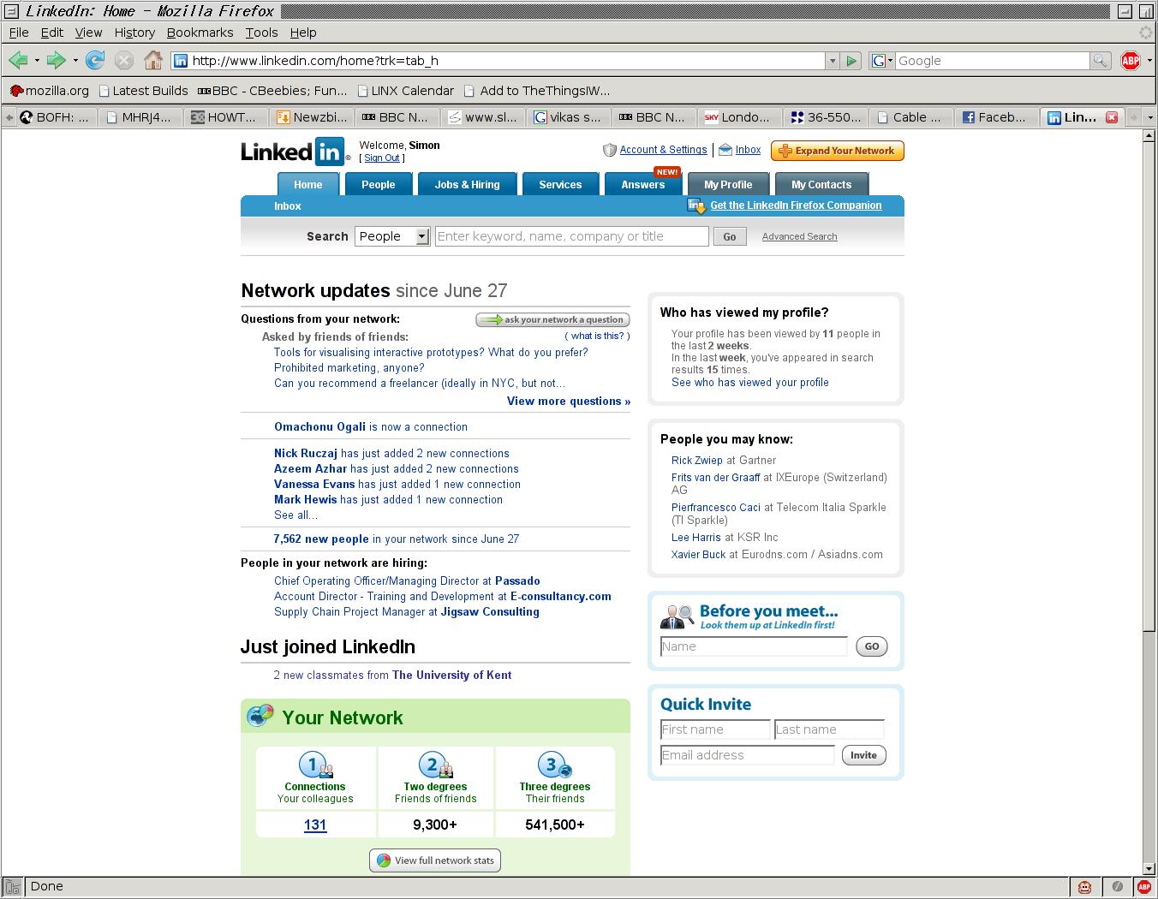Open the My Contacts tab

tap(821, 184)
